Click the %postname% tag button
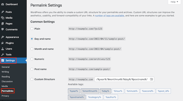Screen dimensions: 183x101 [77, 97]
